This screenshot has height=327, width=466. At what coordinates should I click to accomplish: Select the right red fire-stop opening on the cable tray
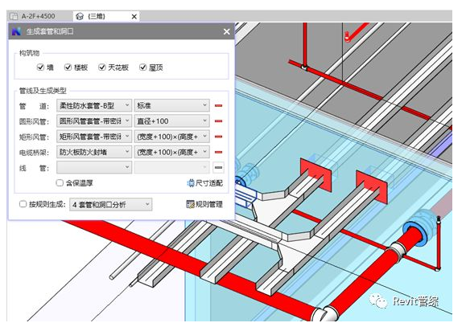tap(372, 187)
